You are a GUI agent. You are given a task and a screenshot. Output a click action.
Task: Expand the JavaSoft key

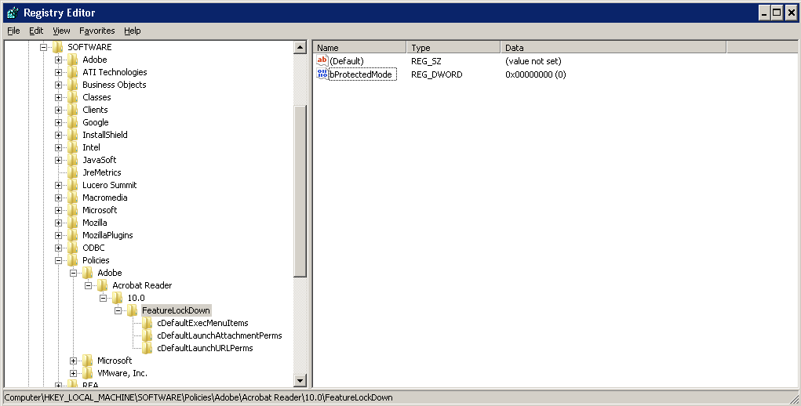tap(58, 160)
